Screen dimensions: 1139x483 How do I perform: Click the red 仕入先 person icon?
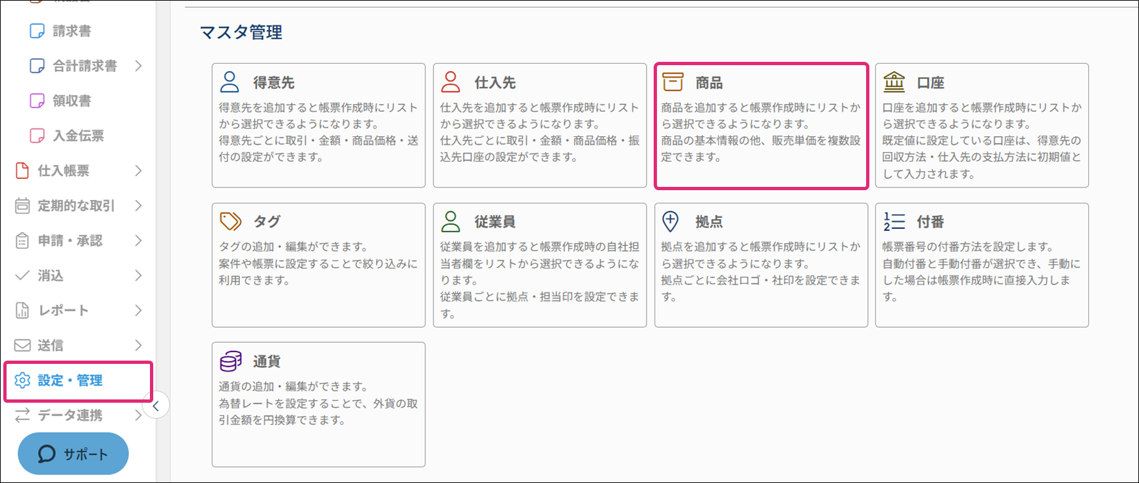tap(450, 82)
